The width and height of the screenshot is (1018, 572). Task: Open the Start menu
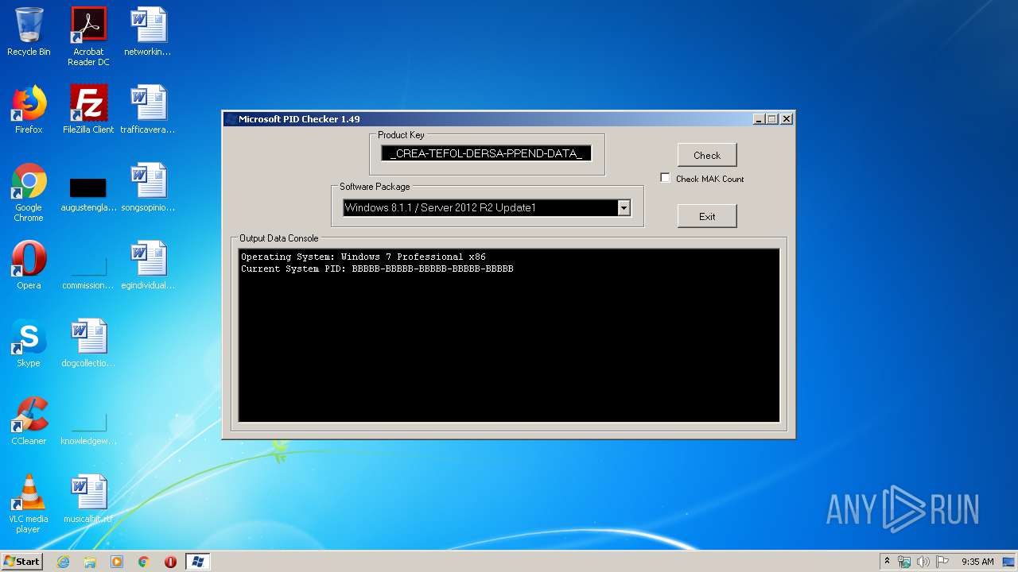pyautogui.click(x=22, y=562)
